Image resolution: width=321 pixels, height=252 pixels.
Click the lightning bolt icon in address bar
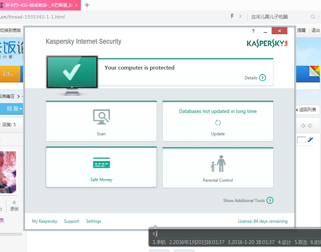tap(232, 16)
